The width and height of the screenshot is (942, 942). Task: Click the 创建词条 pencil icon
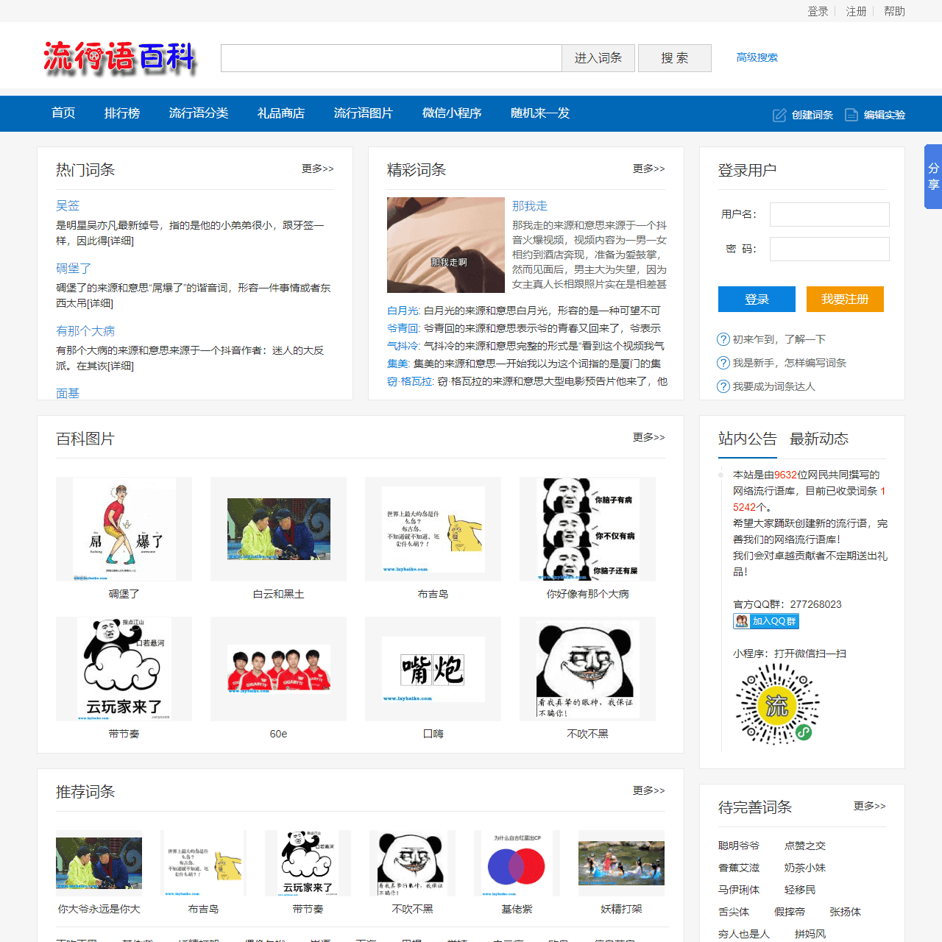[779, 115]
